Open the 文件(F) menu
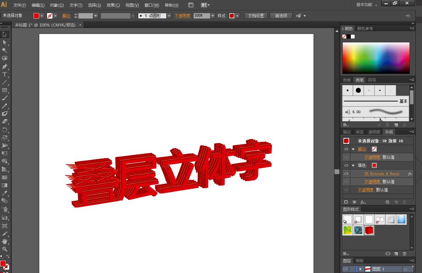This screenshot has height=273, width=422. pos(20,5)
